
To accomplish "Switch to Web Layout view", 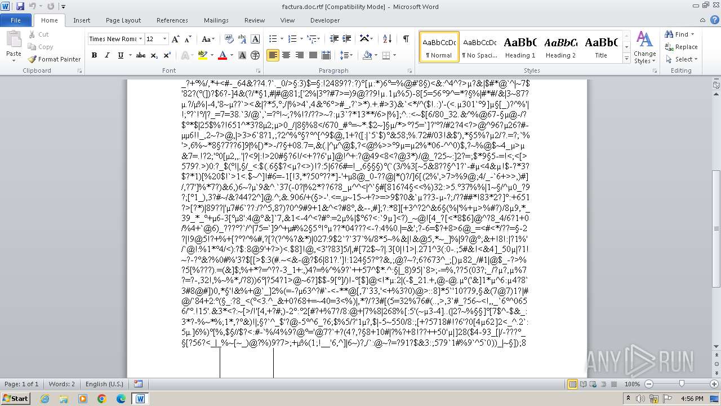I will 593,384.
